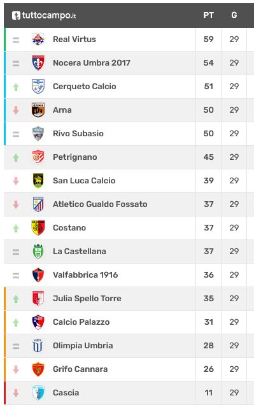Select the Cerqueto Calcio team badge
This screenshot has height=412, width=254.
coord(38,87)
